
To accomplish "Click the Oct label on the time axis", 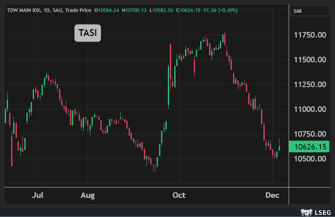I will click(179, 195).
